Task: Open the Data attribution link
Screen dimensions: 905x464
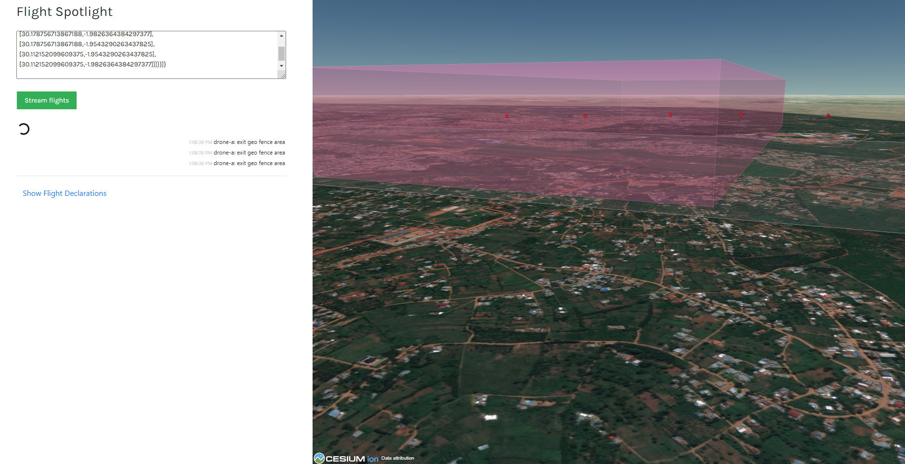Action: click(397, 458)
